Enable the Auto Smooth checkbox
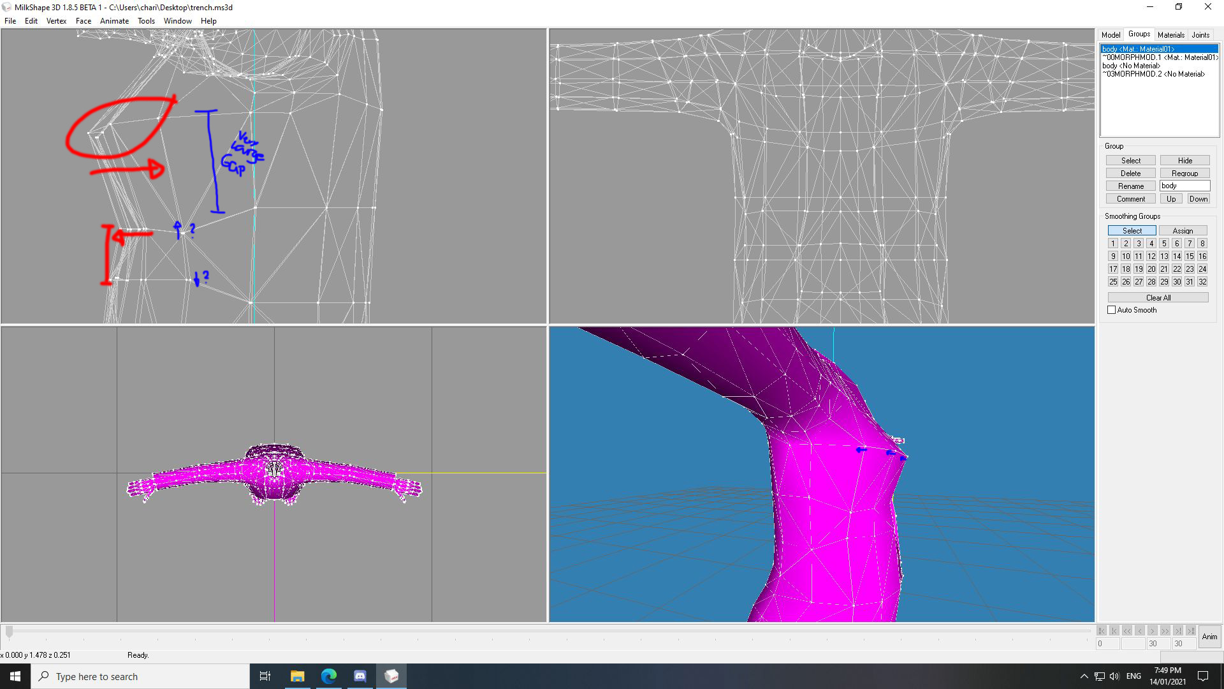 [1111, 310]
